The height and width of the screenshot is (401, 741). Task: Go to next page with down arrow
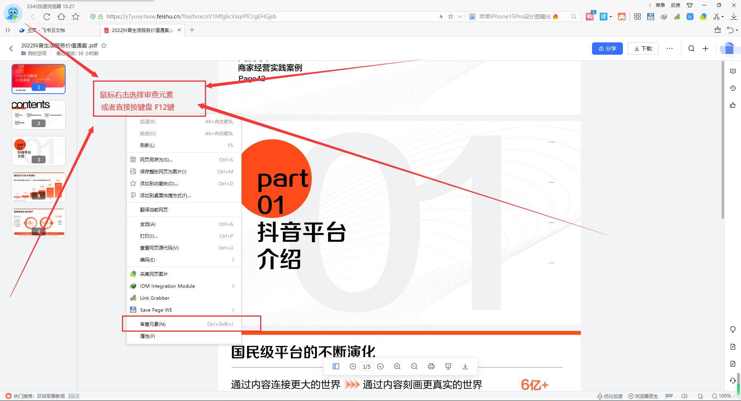coord(381,366)
